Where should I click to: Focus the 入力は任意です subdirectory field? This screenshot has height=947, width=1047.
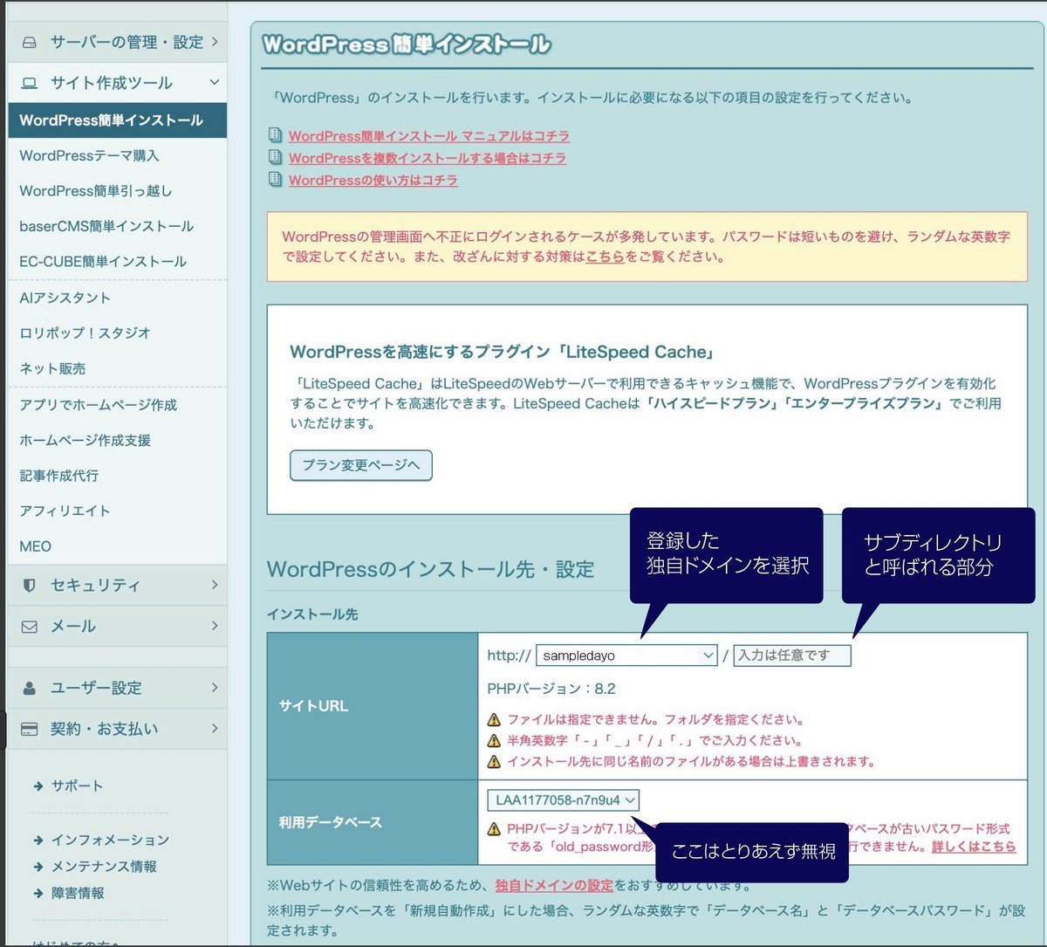tap(792, 655)
